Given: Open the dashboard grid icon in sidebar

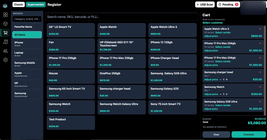Looking at the screenshot, I should point(5,15).
